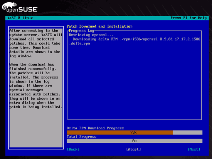
Task: Click the orange filled portion of Delta RPM bar
Action: click(x=119, y=132)
